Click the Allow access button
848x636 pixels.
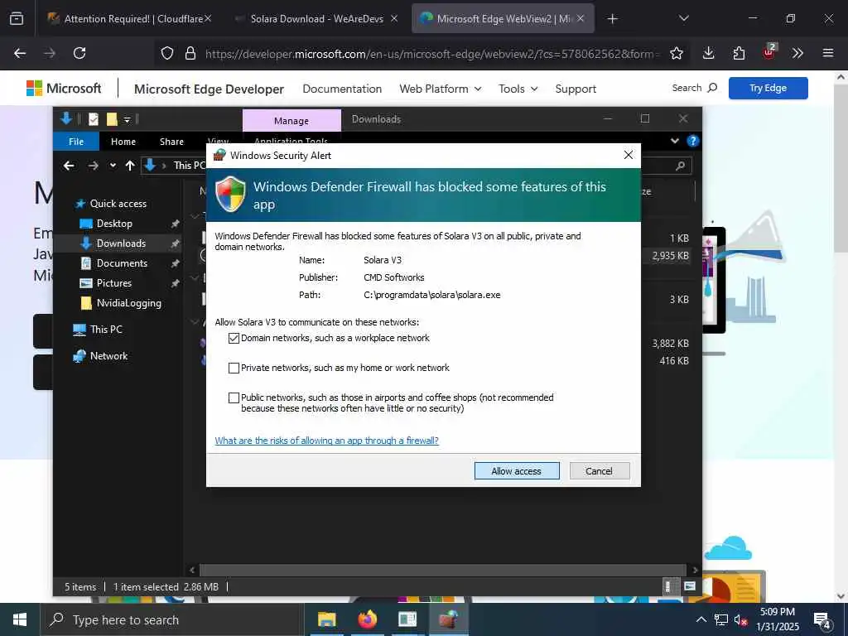pos(517,471)
